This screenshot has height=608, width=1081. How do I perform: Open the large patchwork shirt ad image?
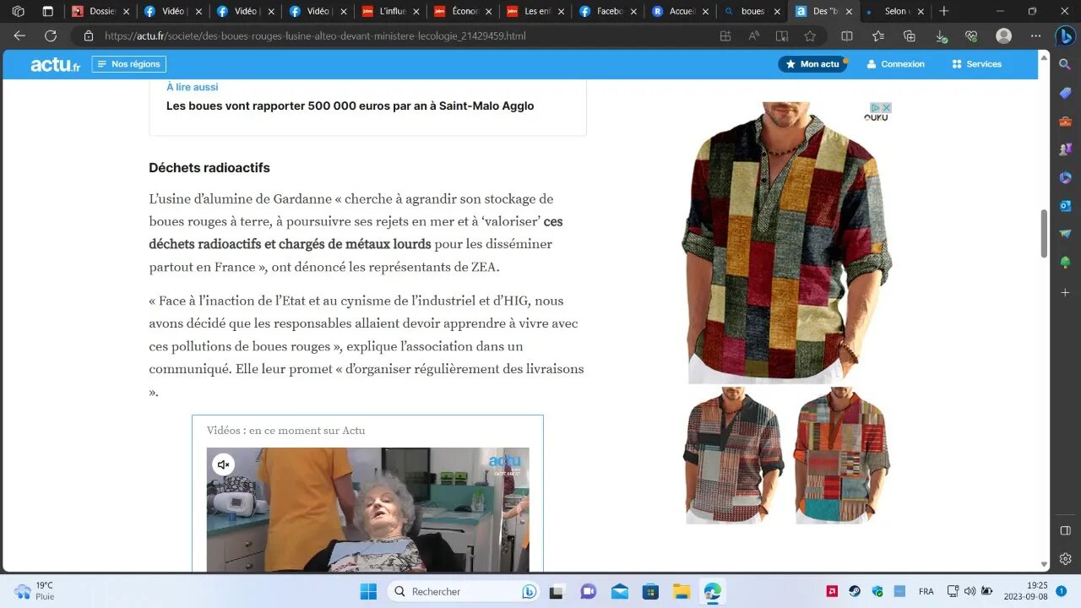click(786, 243)
